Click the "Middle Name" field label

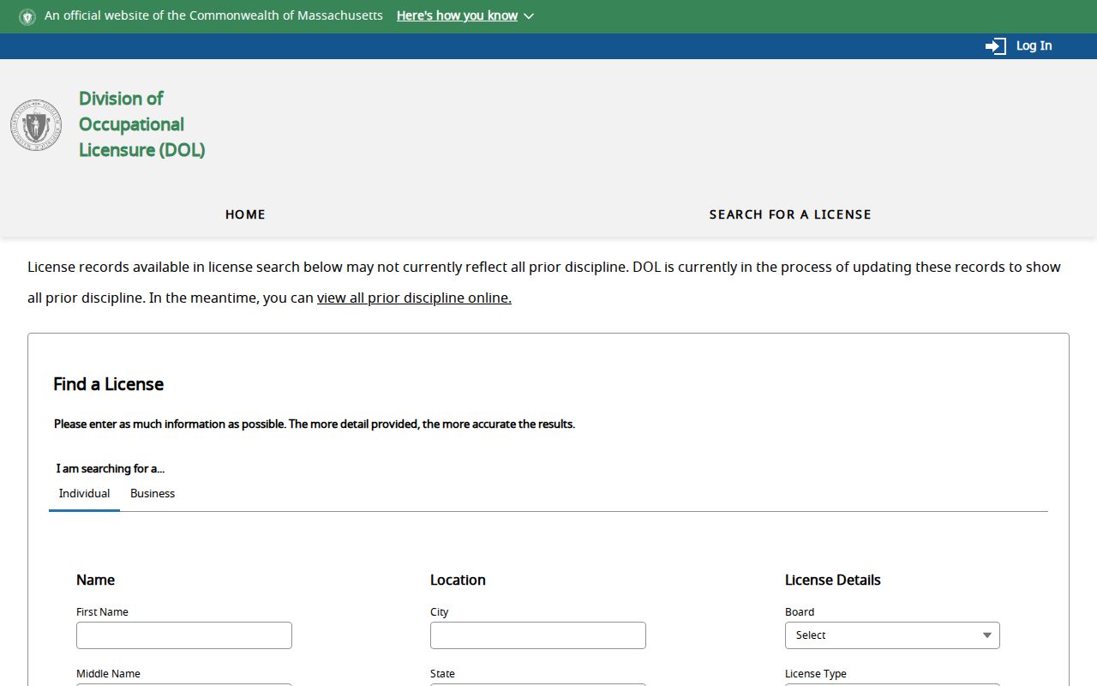coord(108,674)
